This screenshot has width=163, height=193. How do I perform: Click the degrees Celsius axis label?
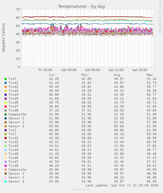[x=3, y=38]
